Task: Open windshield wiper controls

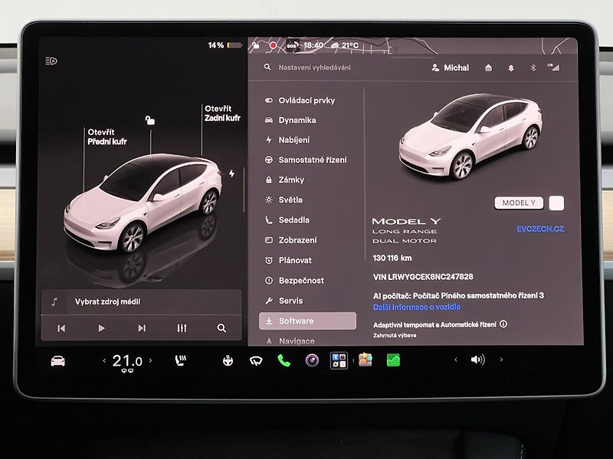Action: pos(256,361)
